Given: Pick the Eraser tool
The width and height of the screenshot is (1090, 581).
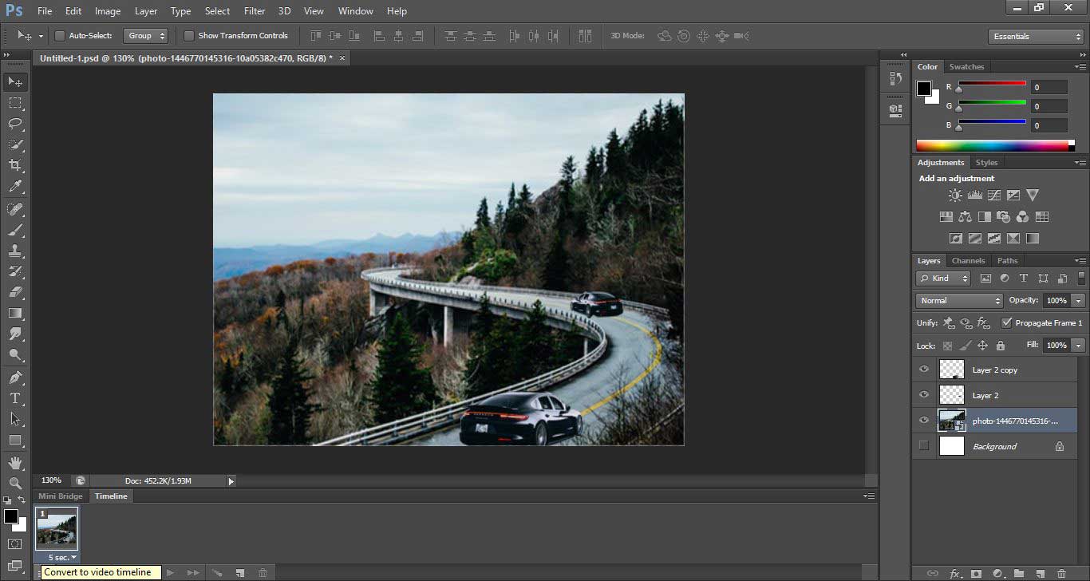Looking at the screenshot, I should (x=15, y=292).
